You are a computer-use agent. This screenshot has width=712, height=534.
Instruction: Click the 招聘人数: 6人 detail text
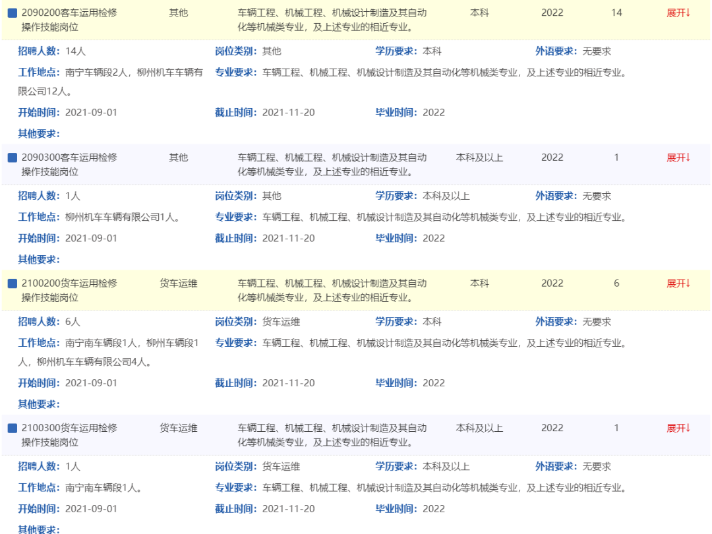point(49,322)
